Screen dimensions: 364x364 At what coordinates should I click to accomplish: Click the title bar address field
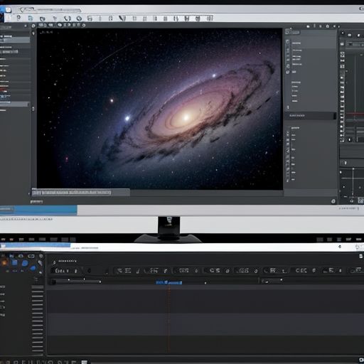[x=50, y=10]
